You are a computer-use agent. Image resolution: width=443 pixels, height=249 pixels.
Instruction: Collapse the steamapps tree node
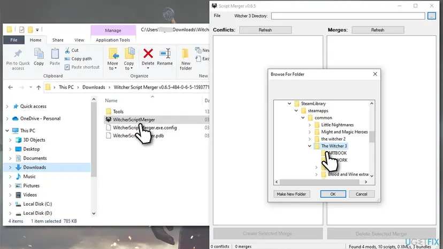pyautogui.click(x=296, y=111)
